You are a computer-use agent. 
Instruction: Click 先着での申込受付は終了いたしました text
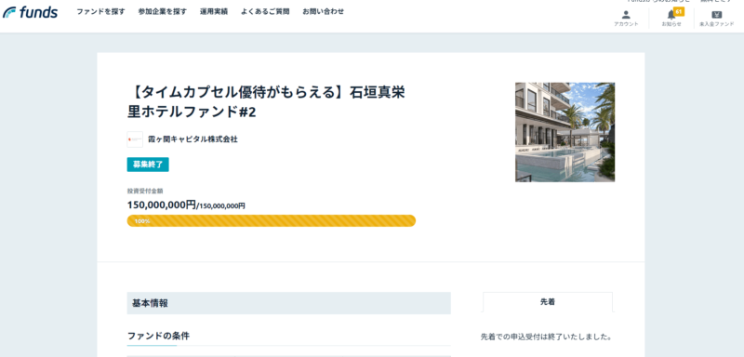coord(546,337)
